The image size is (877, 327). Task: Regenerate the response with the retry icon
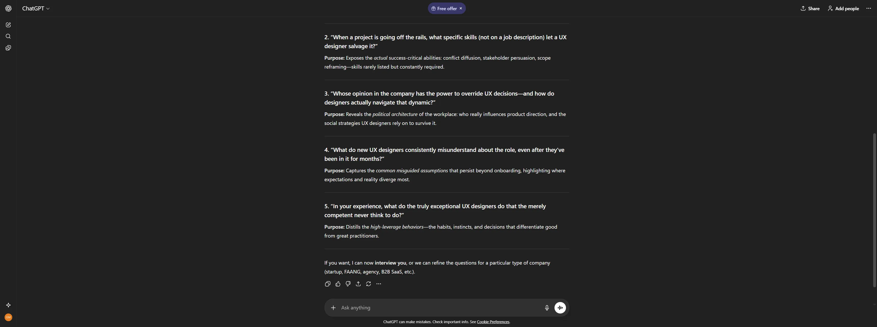[368, 284]
